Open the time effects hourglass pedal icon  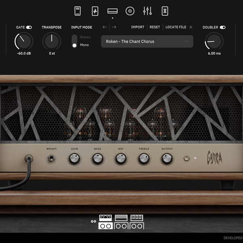165,11
